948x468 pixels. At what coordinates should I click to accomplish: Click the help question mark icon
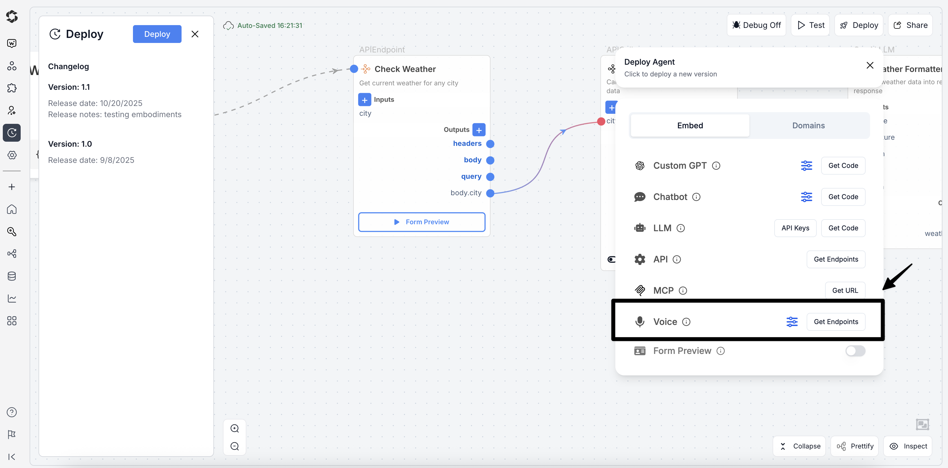[x=12, y=412]
